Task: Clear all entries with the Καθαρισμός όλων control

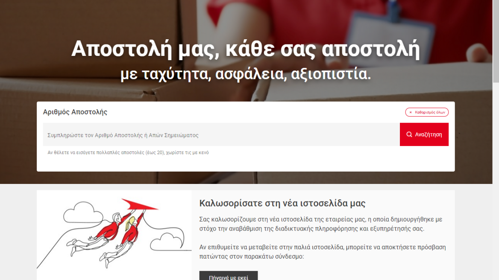Action: [426, 112]
